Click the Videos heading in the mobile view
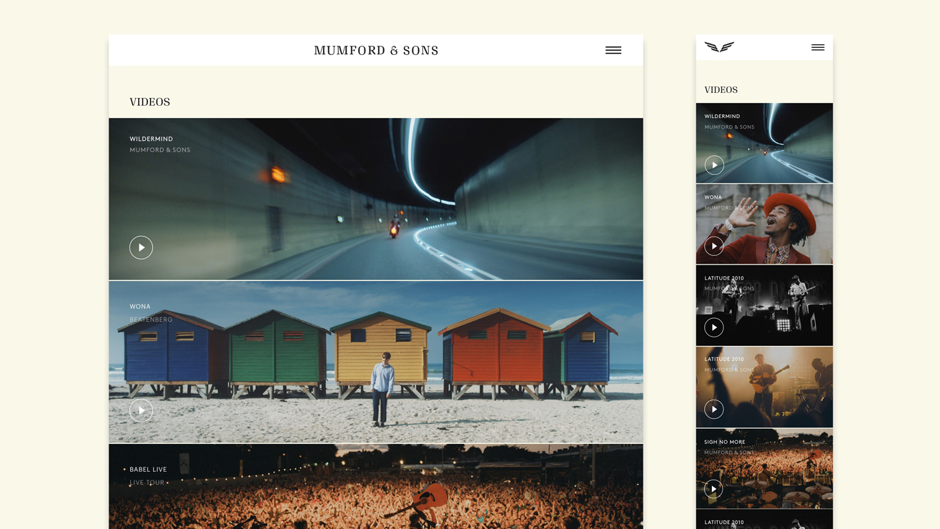This screenshot has height=529, width=940. (721, 90)
